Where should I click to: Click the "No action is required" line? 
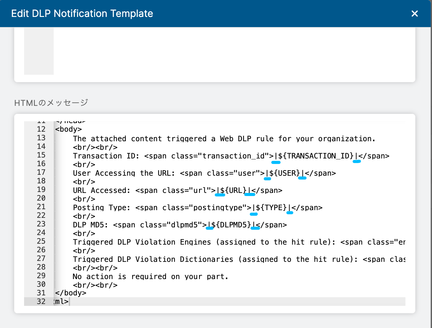(150, 277)
